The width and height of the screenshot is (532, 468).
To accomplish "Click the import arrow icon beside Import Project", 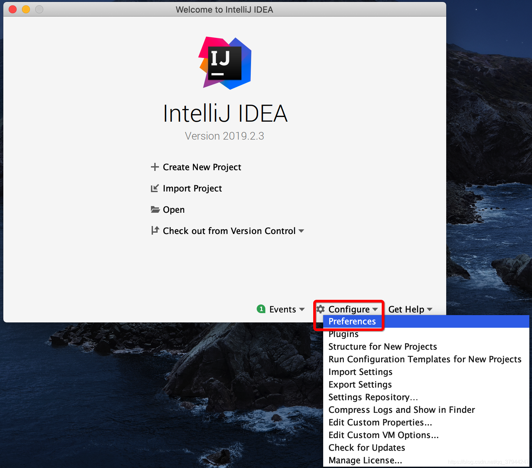I will [155, 188].
